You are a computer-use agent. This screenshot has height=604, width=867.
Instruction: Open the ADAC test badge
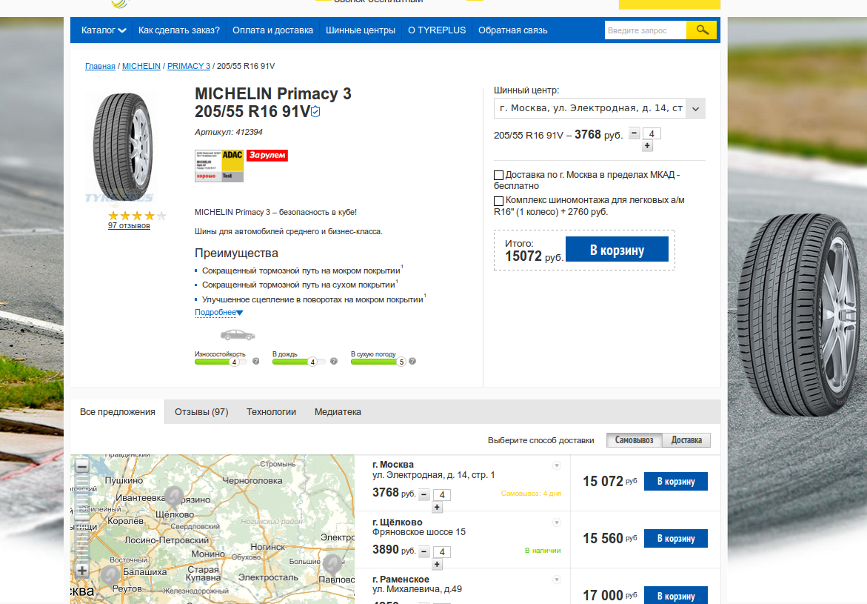click(x=219, y=165)
